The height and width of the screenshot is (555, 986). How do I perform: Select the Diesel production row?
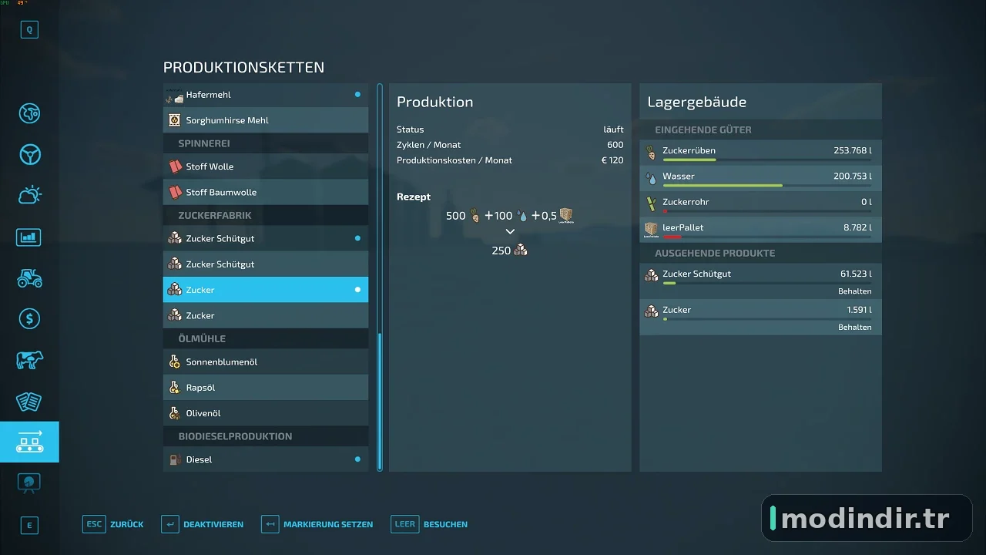[x=266, y=459]
